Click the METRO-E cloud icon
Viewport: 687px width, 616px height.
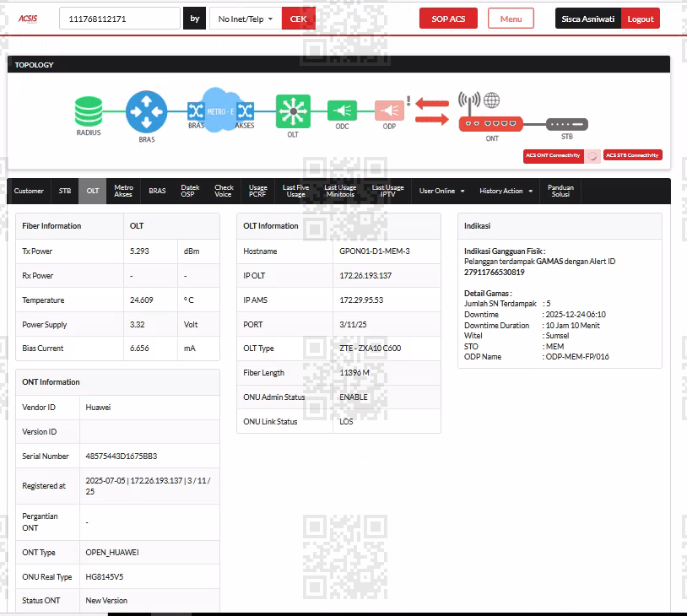tap(220, 111)
